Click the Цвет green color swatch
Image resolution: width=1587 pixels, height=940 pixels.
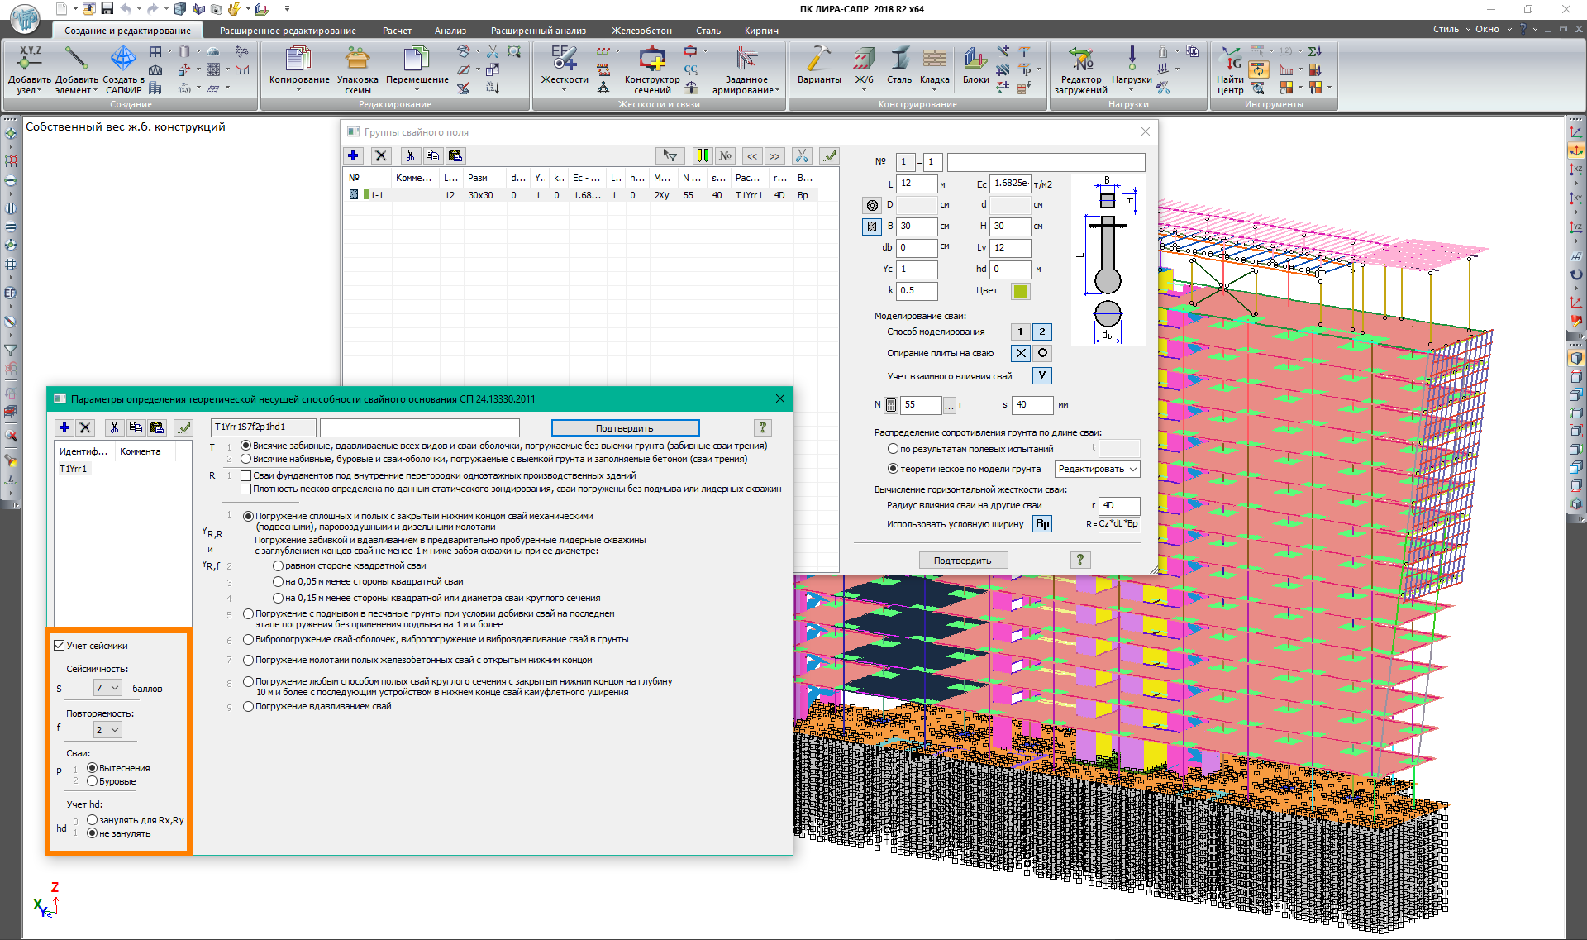1021,291
